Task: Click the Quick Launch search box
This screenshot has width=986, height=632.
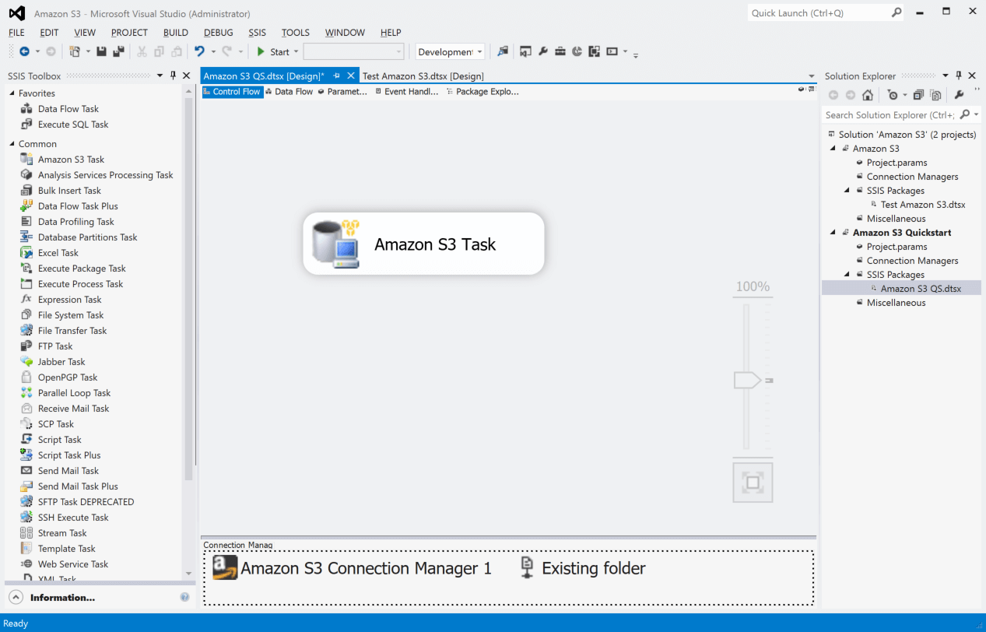Action: [826, 13]
